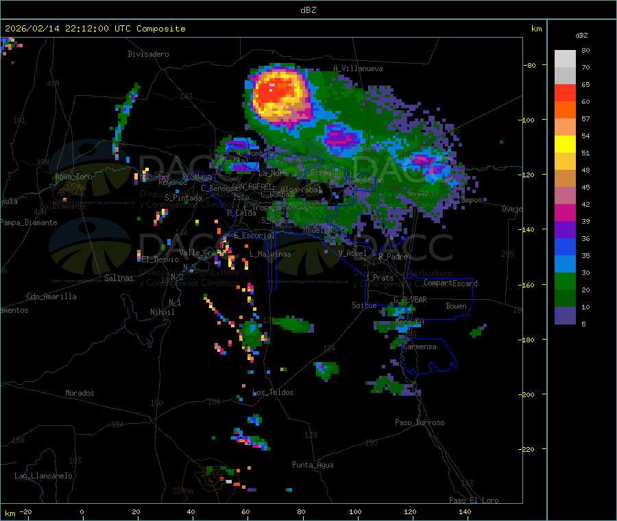Select the R_Padre label
617x521 pixels.
click(393, 257)
